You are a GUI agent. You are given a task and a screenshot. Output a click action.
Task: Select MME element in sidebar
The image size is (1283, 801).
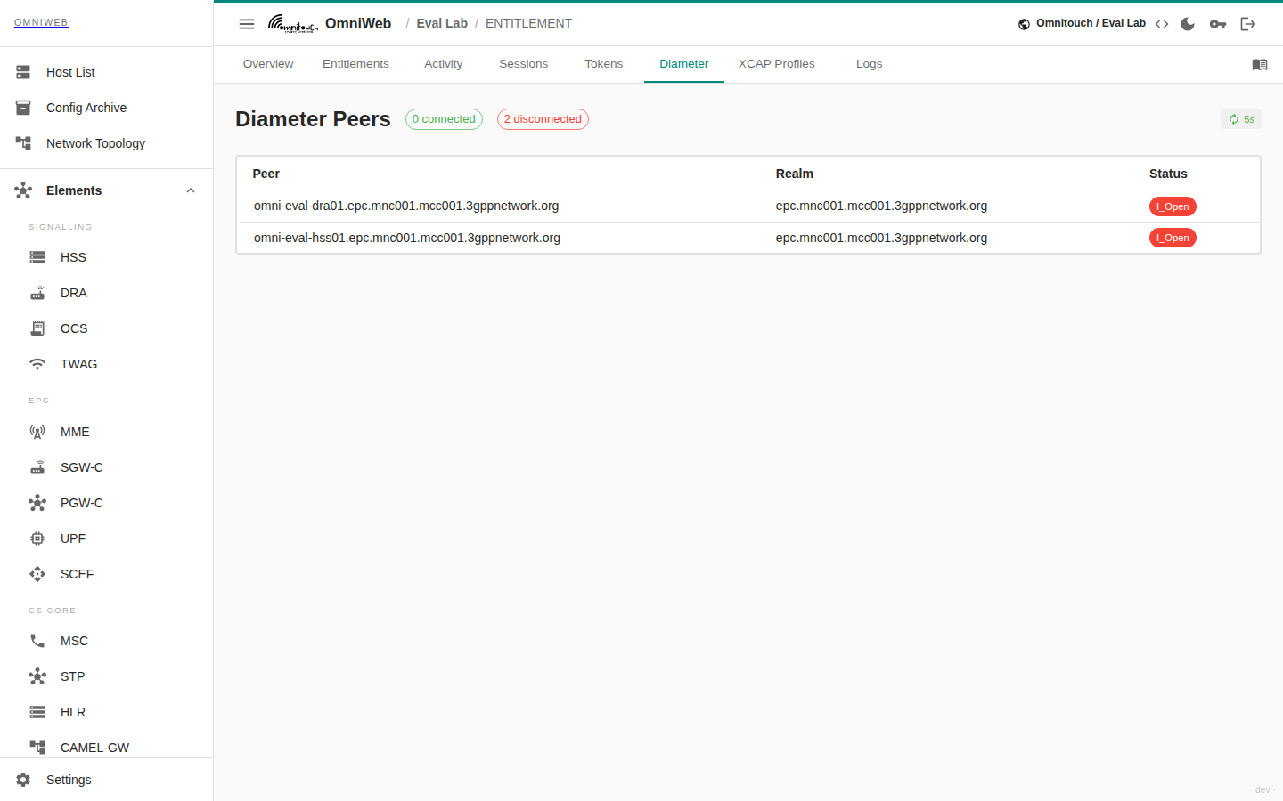point(107,432)
